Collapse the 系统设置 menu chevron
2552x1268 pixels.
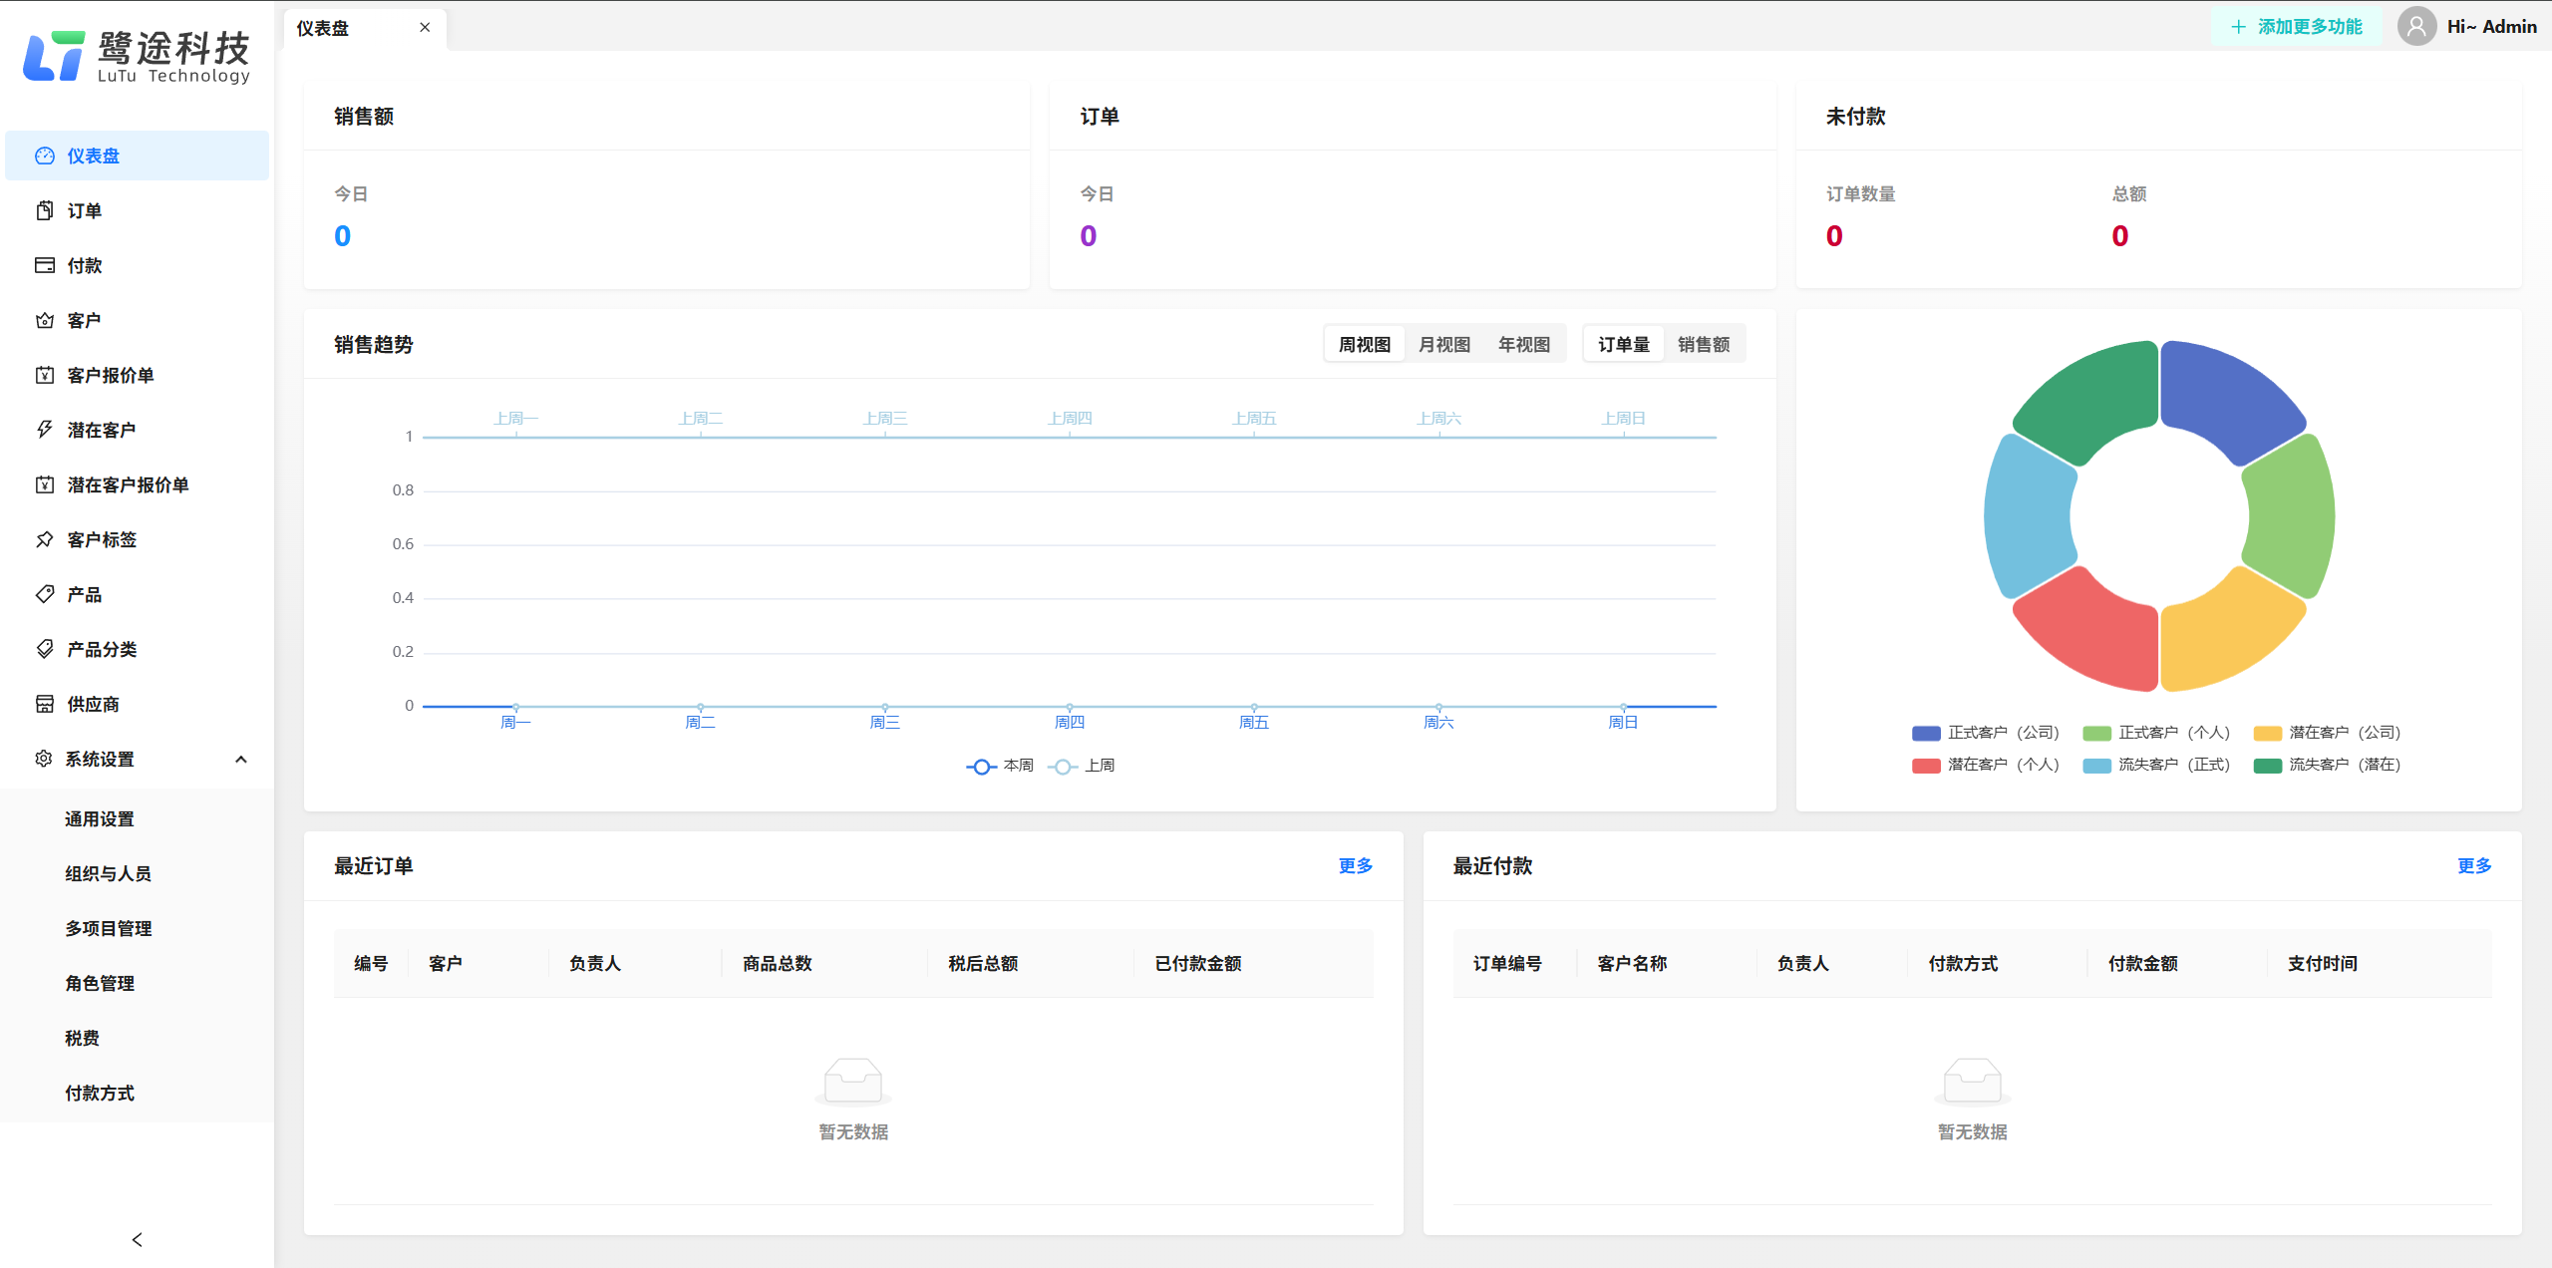[x=240, y=760]
